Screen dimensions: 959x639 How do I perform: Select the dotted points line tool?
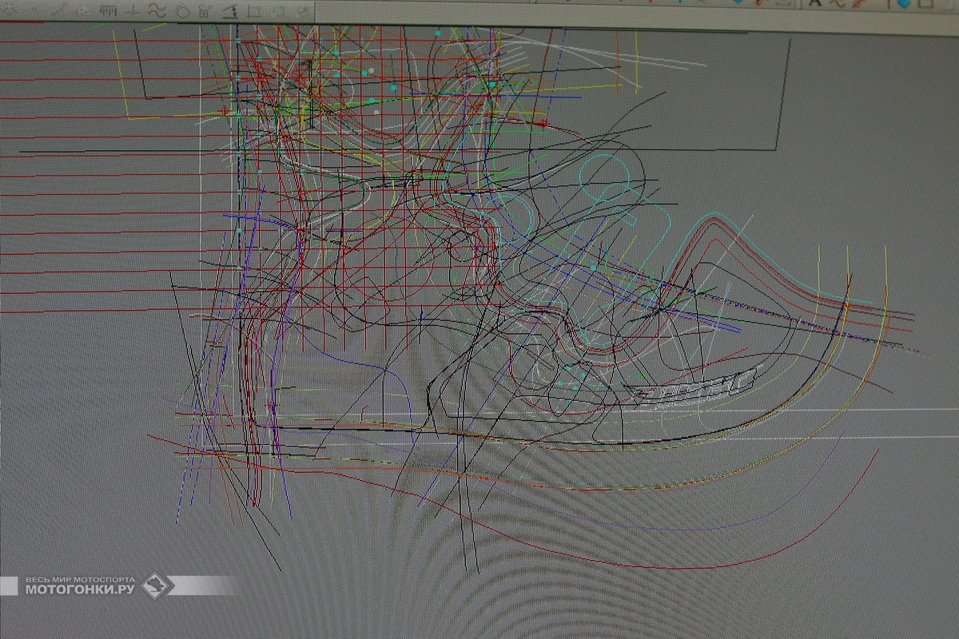tap(60, 10)
